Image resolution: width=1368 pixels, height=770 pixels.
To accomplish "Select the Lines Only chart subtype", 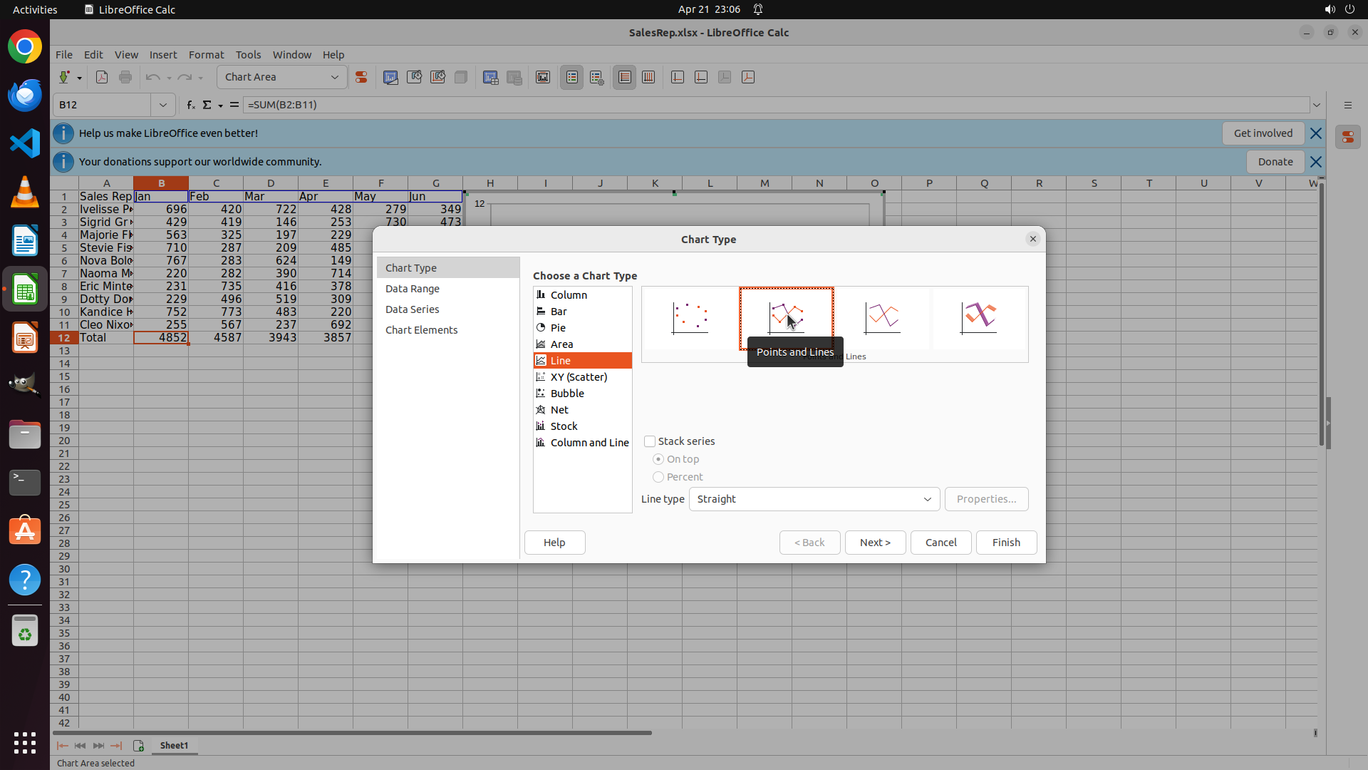I will [x=882, y=318].
